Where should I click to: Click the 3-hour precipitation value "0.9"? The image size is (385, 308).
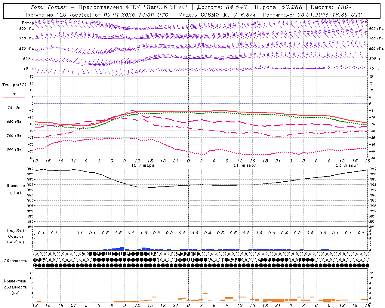(259, 233)
